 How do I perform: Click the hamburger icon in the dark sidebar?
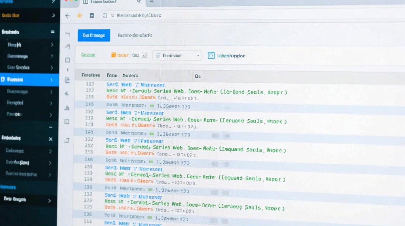(x=52, y=32)
